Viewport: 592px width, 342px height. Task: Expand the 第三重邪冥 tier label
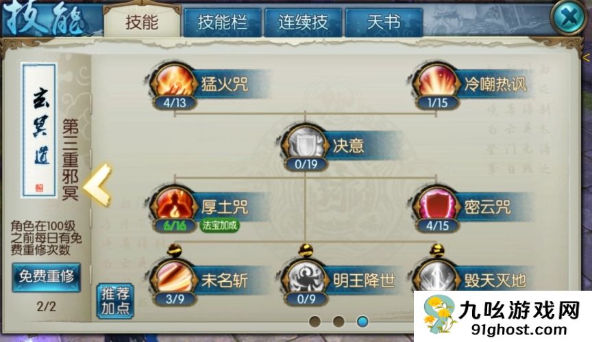point(70,159)
